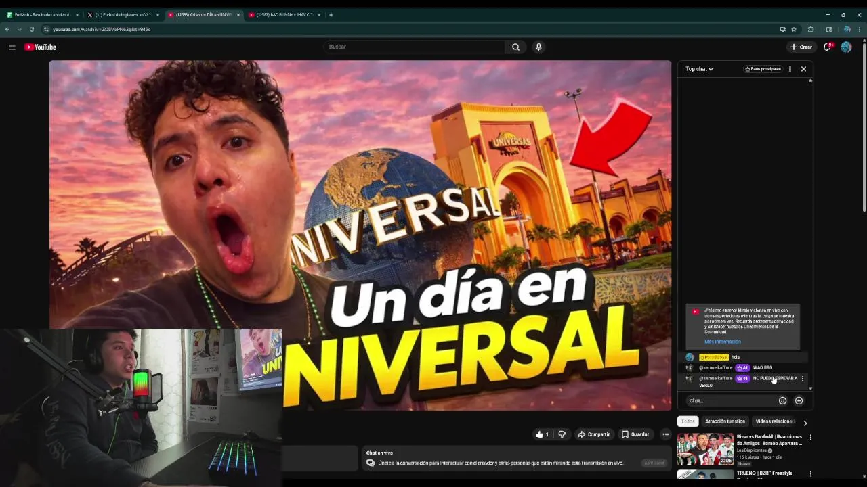Screen dimensions: 867x487
Task: Close the FotMob tab
Action: 77,14
